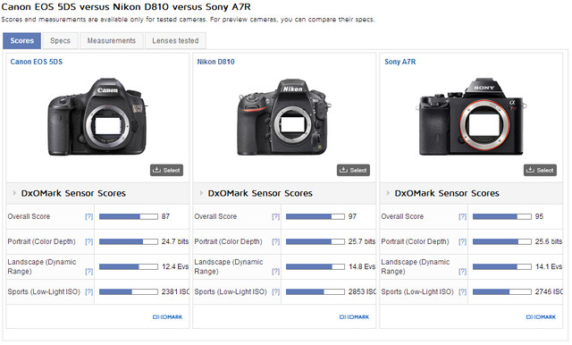Screen dimensions: 572x345
Task: Click Nikon Overall Score bar showing 97
Action: pyautogui.click(x=315, y=216)
